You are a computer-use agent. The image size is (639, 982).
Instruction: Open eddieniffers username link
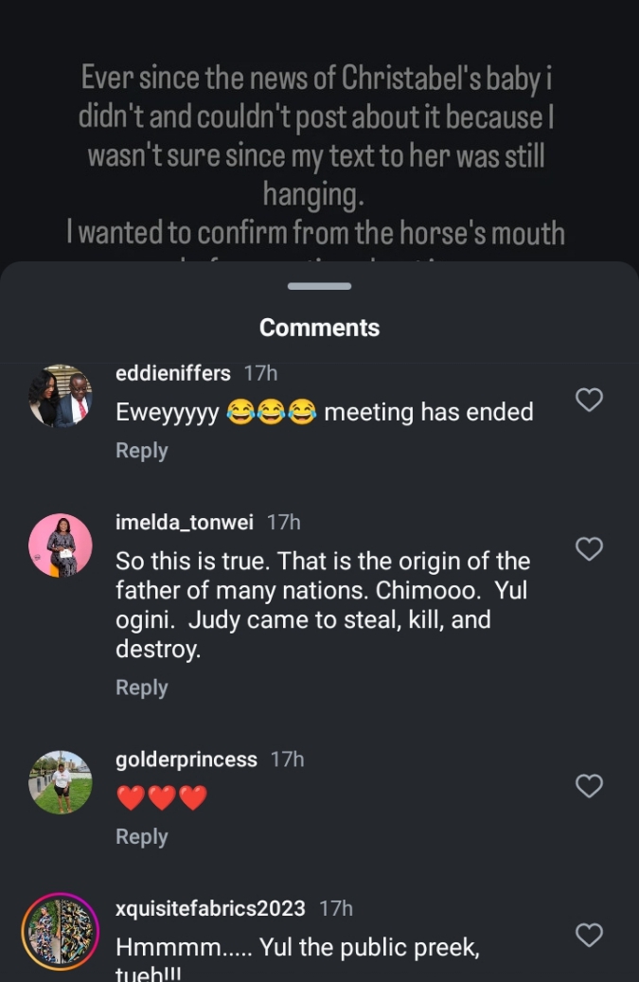point(172,373)
